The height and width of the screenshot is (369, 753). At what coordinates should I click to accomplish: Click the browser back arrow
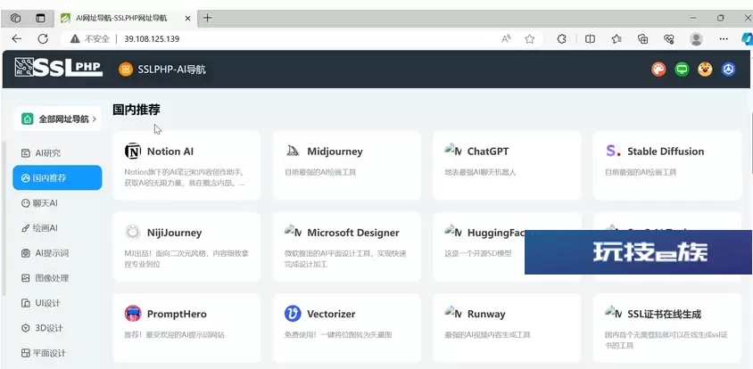click(17, 39)
